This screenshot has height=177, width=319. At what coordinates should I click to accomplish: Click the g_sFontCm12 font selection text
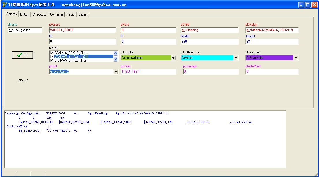(x=59, y=72)
